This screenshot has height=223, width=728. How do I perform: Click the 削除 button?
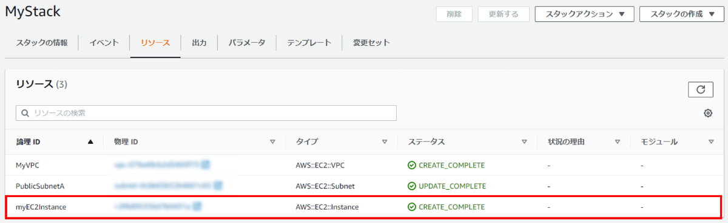[454, 15]
